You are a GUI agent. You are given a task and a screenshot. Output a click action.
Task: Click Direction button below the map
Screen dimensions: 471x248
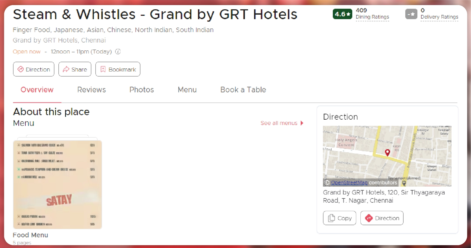tap(382, 218)
